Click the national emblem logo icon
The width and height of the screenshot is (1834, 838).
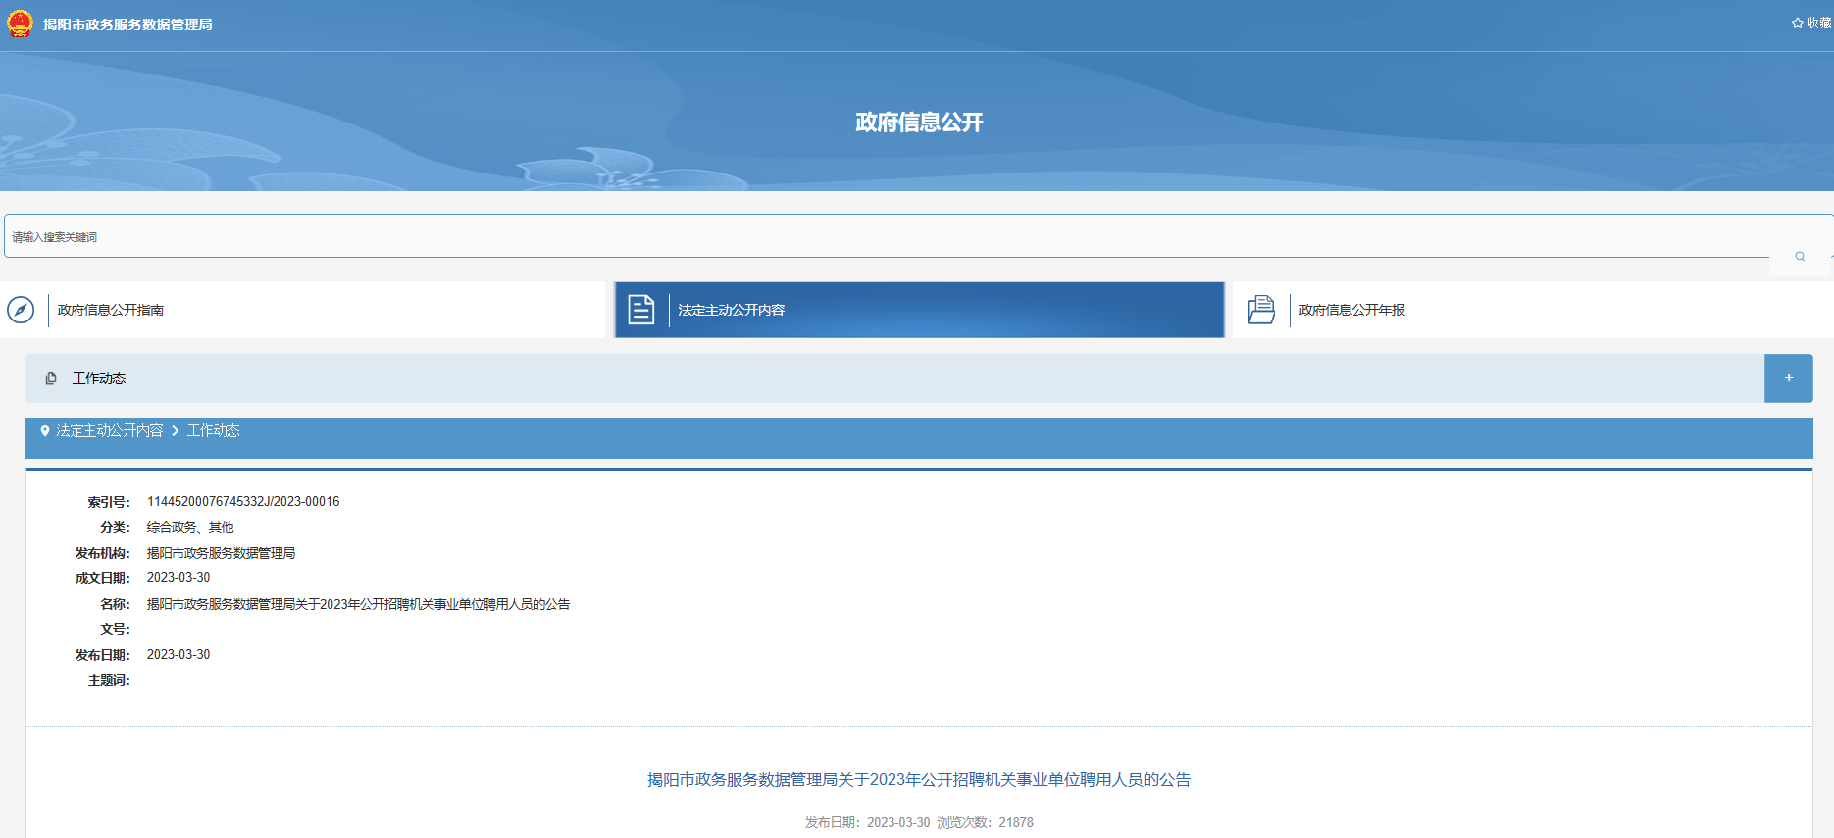[20, 24]
